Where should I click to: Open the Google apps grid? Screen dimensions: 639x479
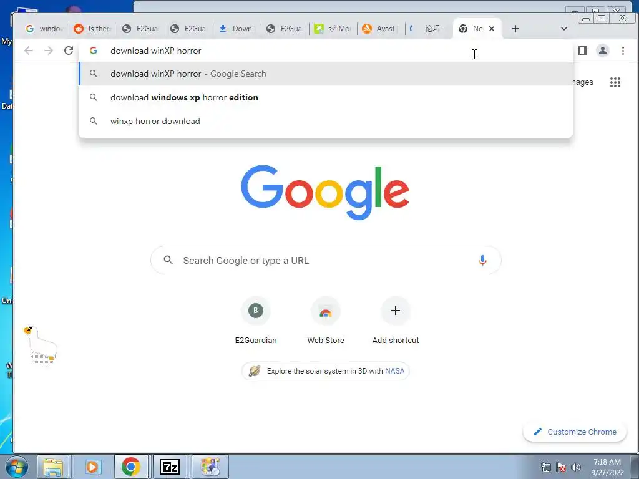tap(615, 82)
